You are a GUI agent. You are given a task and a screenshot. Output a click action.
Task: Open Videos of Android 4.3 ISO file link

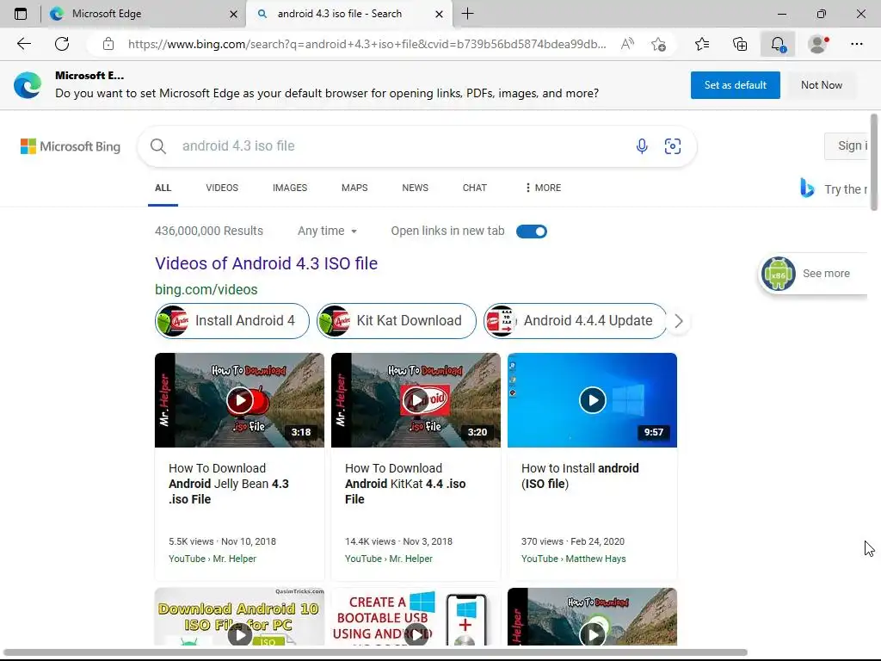pyautogui.click(x=267, y=263)
